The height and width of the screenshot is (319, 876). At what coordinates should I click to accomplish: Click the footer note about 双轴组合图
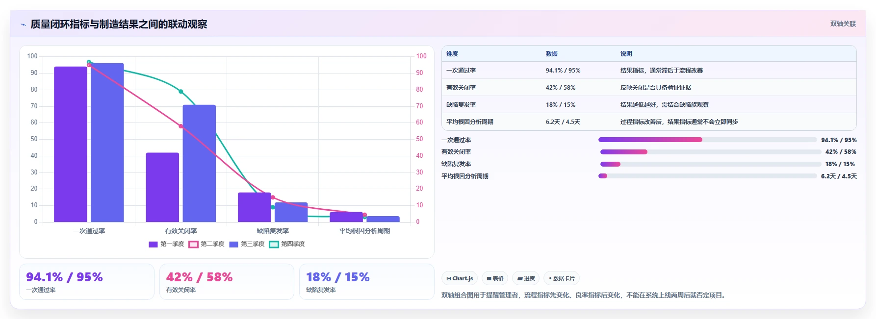584,295
